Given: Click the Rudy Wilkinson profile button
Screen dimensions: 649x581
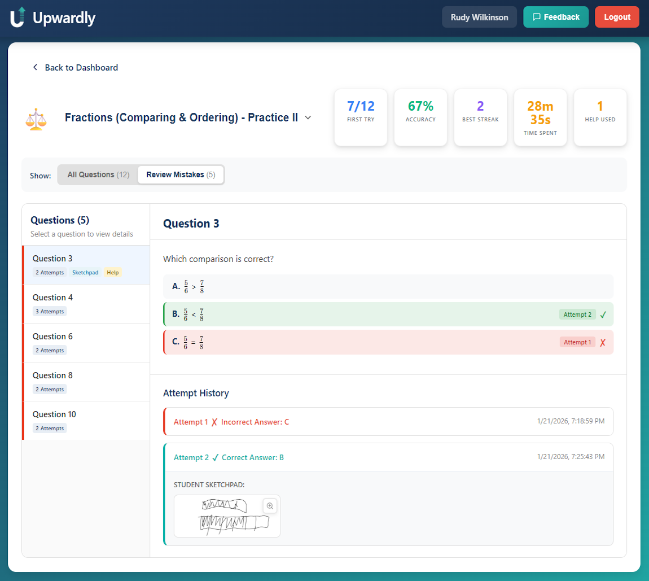Looking at the screenshot, I should (479, 17).
